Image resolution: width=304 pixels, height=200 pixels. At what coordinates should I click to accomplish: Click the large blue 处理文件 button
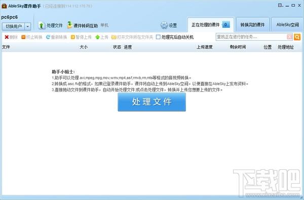click(x=151, y=102)
